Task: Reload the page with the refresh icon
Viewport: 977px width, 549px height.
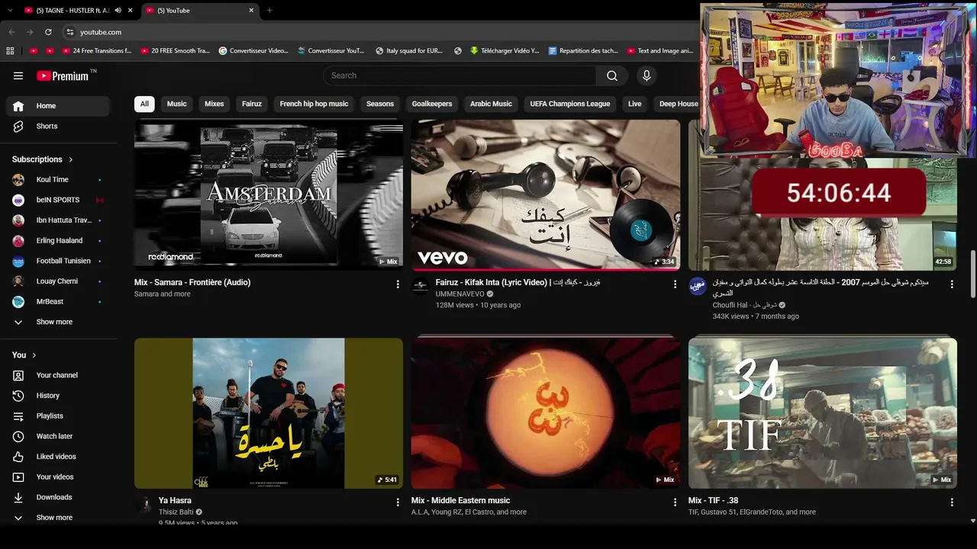Action: (x=48, y=32)
